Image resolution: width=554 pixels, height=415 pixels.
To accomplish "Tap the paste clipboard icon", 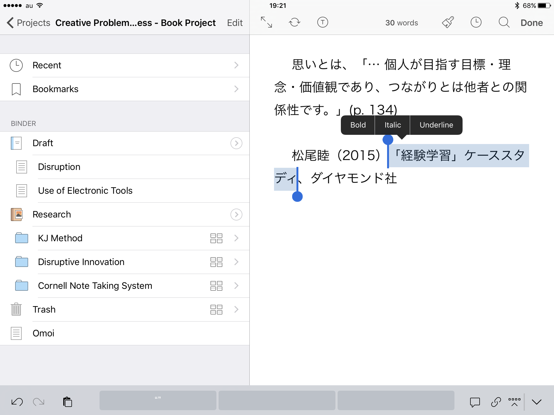I will click(x=68, y=402).
